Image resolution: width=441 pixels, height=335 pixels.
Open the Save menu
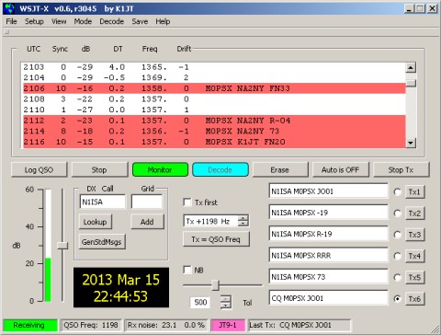point(140,21)
